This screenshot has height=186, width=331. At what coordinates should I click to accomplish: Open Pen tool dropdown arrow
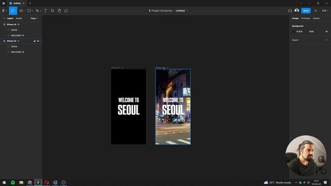40,11
